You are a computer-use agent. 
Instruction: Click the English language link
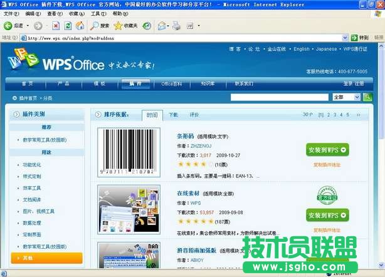(x=302, y=49)
